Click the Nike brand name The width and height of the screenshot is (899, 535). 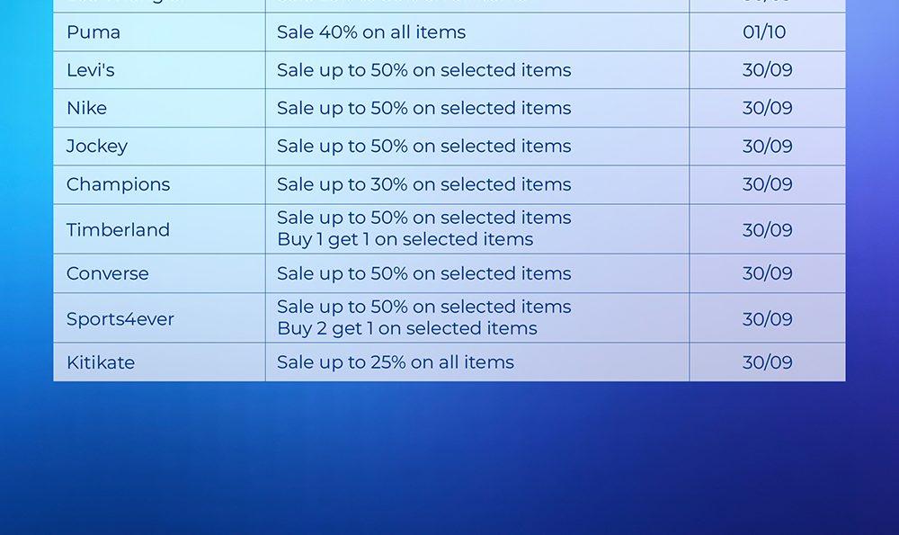(86, 108)
